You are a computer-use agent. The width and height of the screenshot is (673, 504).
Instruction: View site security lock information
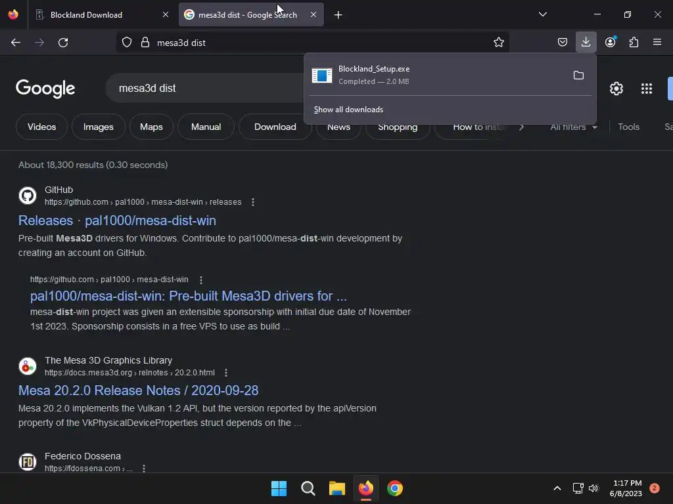point(145,43)
